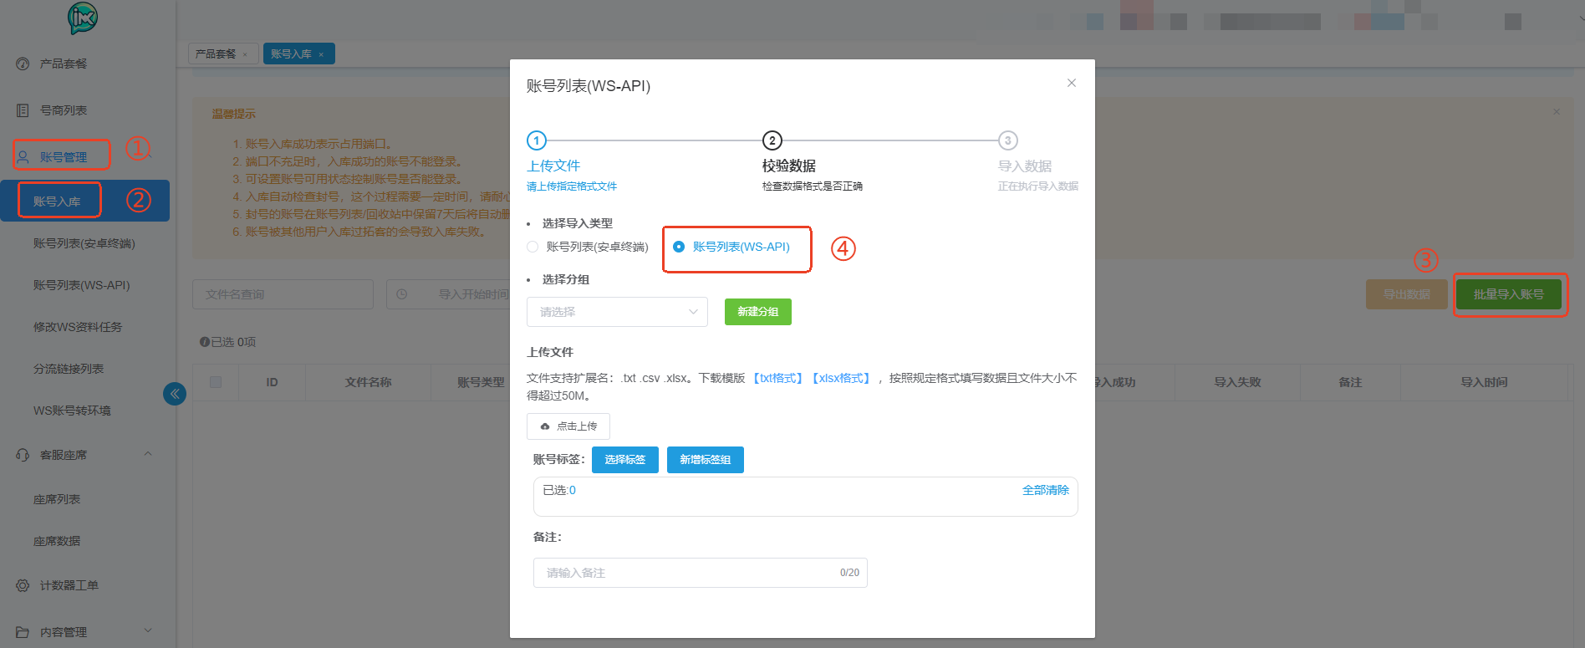Download the 【xlsx格式】 template
1585x648 pixels.
(842, 378)
